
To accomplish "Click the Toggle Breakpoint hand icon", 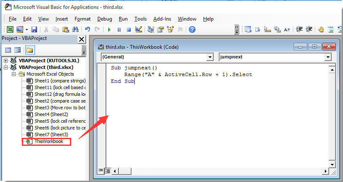I will click(x=321, y=29).
